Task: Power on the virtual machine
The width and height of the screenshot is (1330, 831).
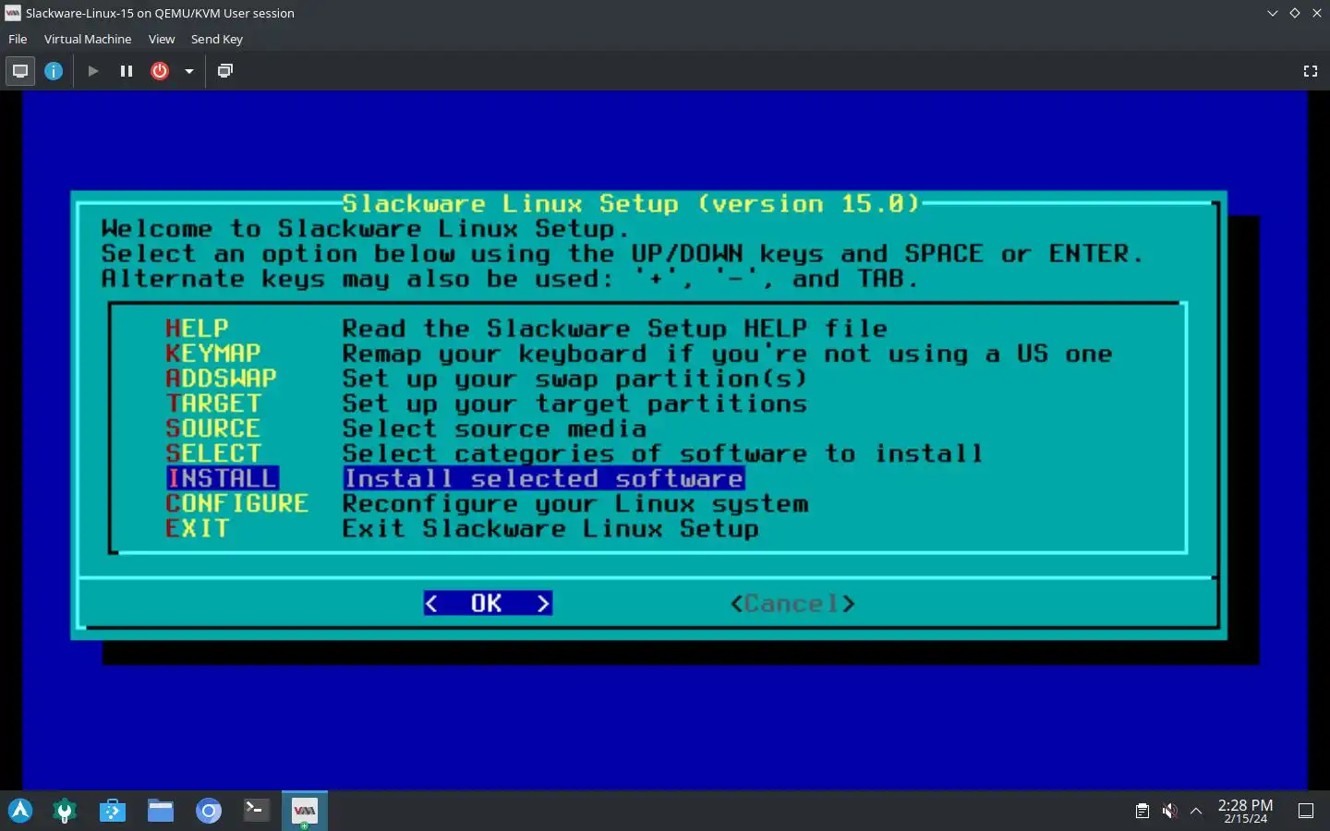Action: tap(93, 71)
